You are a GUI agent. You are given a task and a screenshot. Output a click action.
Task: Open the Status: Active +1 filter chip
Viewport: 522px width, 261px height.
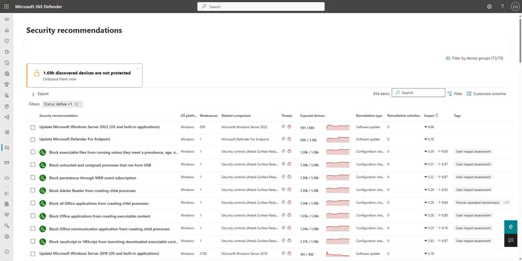[59, 104]
